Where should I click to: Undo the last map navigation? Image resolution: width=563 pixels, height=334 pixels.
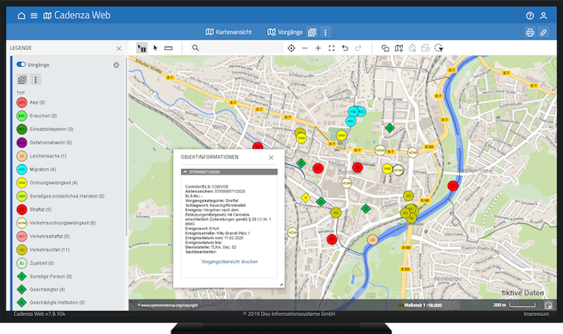click(345, 48)
